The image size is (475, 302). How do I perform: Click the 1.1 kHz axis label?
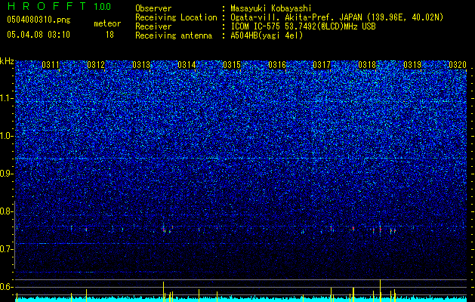[x=7, y=98]
